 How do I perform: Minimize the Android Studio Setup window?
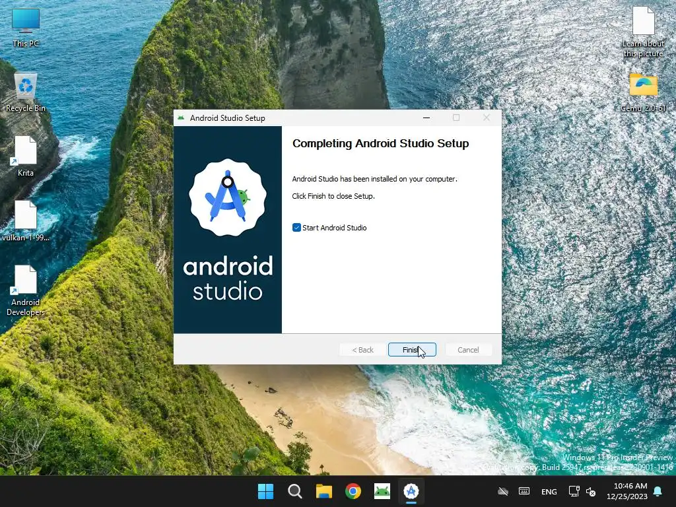pos(426,118)
